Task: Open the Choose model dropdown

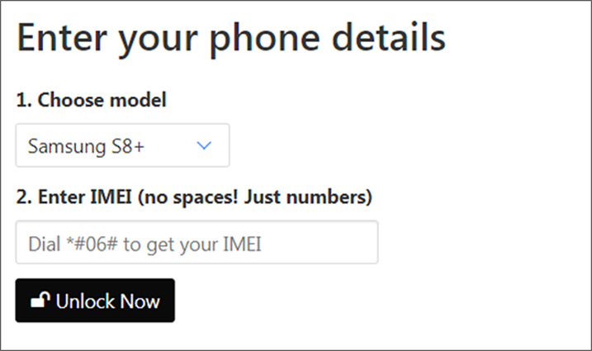Action: 122,145
